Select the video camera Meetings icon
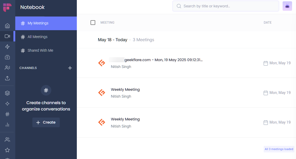The height and width of the screenshot is (159, 296). click(7, 36)
